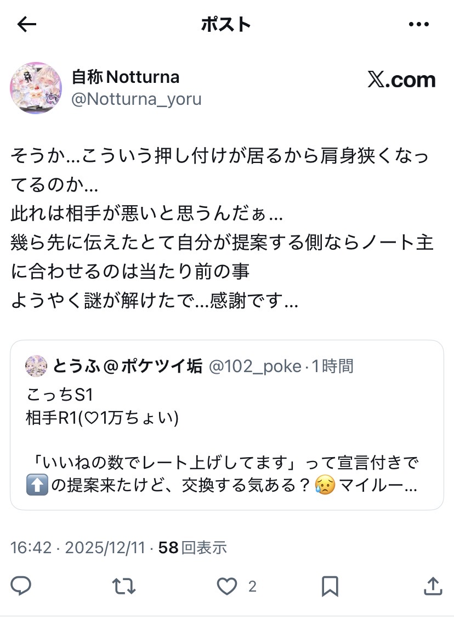454x624 pixels.
Task: Tap the back arrow icon
Action: click(x=26, y=24)
